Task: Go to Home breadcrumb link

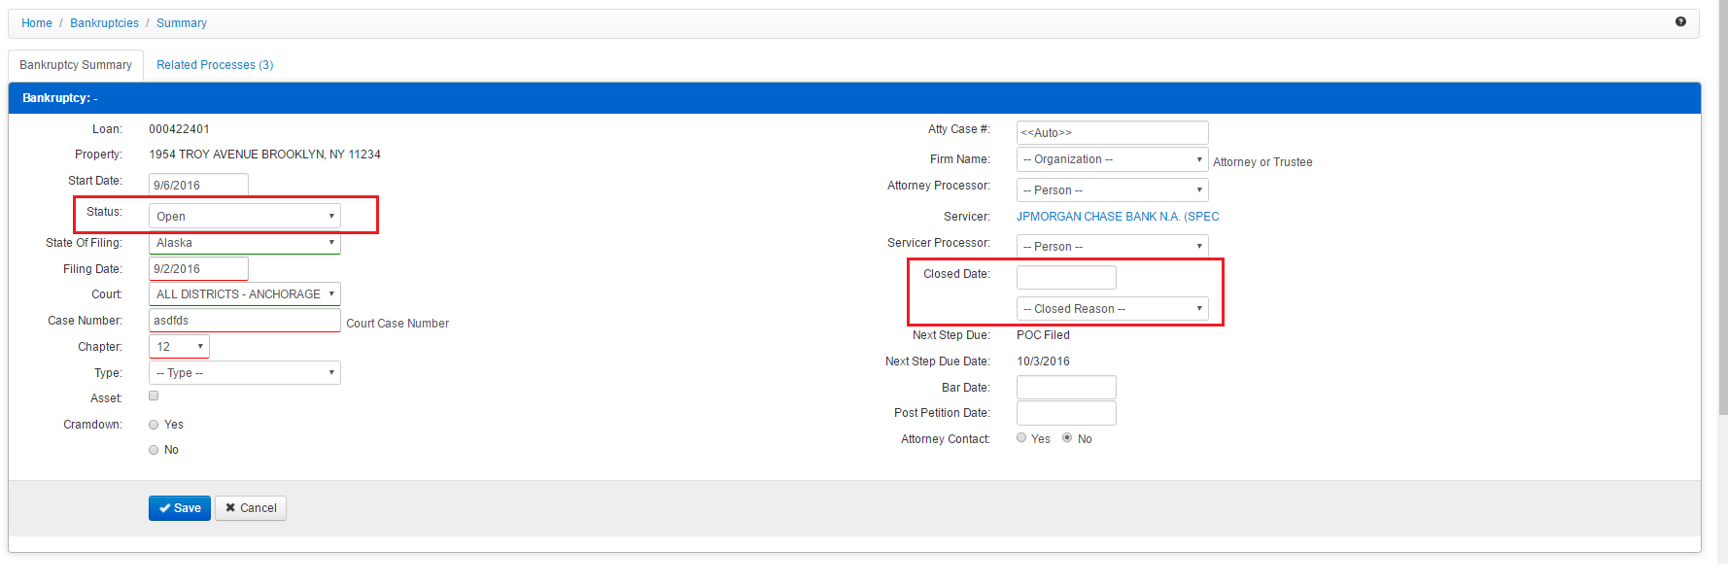Action: click(37, 23)
